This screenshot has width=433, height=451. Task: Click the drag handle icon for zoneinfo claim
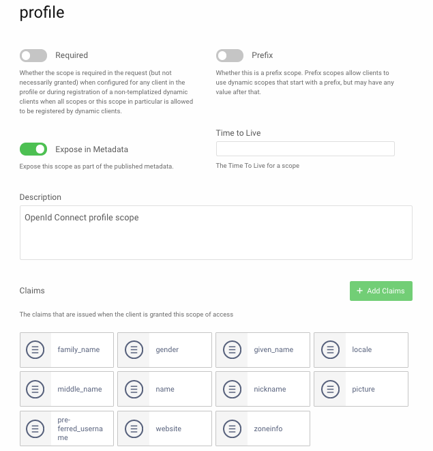coord(232,428)
